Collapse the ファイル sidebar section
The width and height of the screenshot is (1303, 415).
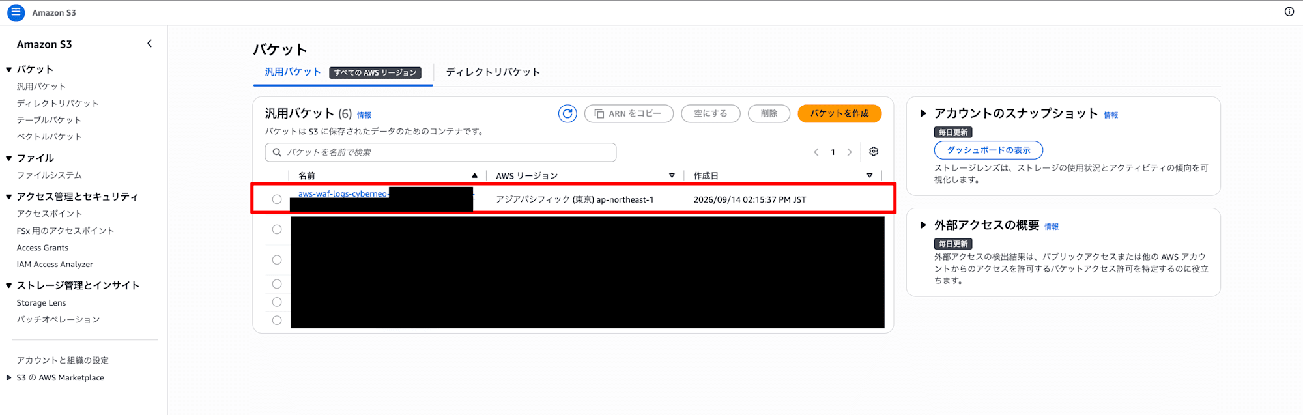pyautogui.click(x=9, y=158)
